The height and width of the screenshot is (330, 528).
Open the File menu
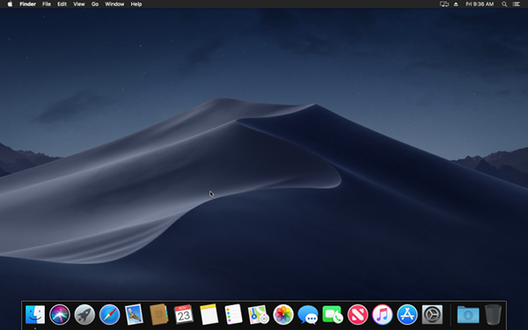47,4
